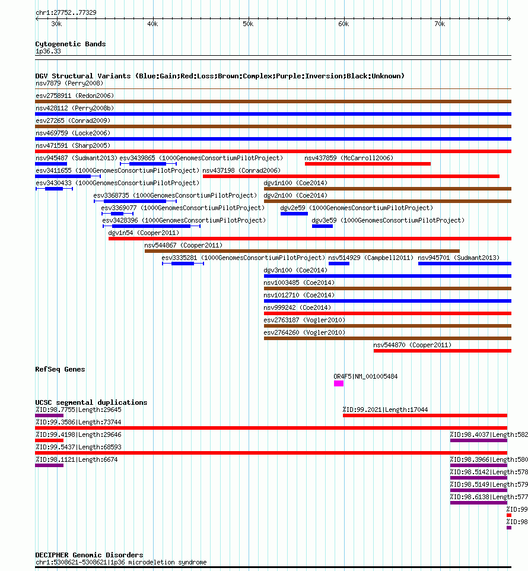This screenshot has height=571, width=528.
Task: Open esv3428396 variant entry
Action: pyautogui.click(x=184, y=220)
